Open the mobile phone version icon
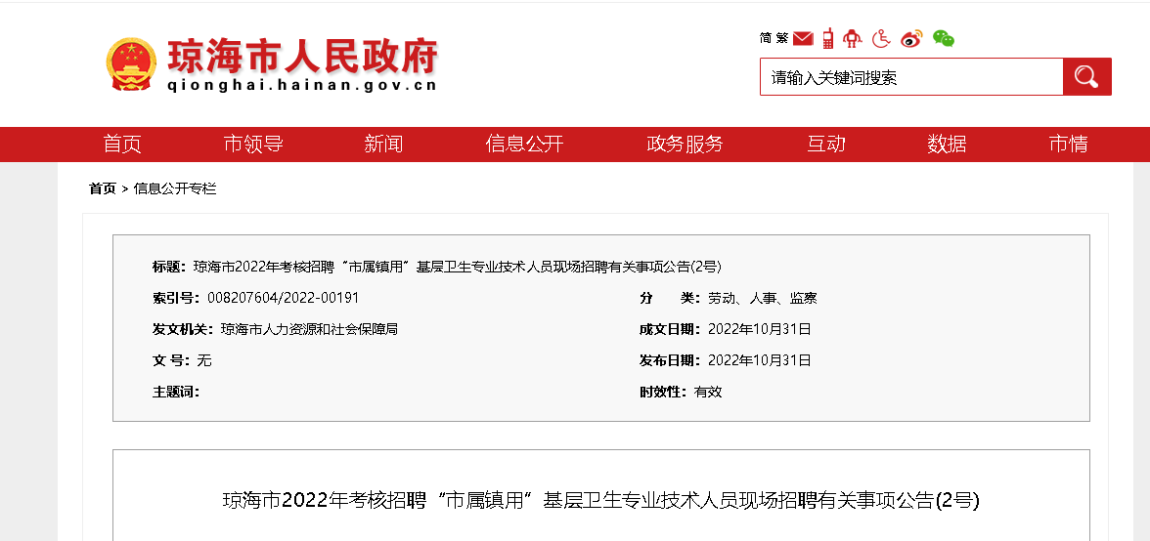 point(828,38)
